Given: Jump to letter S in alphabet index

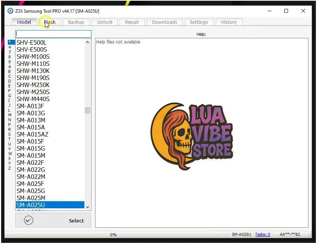Looking at the screenshot, I should [x=10, y=134].
